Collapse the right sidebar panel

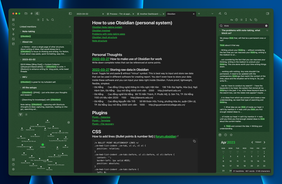coord(268,14)
